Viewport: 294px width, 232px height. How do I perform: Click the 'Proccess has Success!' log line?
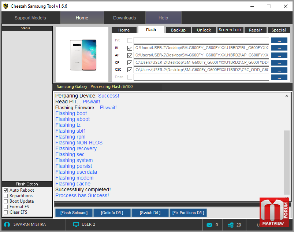(82, 195)
